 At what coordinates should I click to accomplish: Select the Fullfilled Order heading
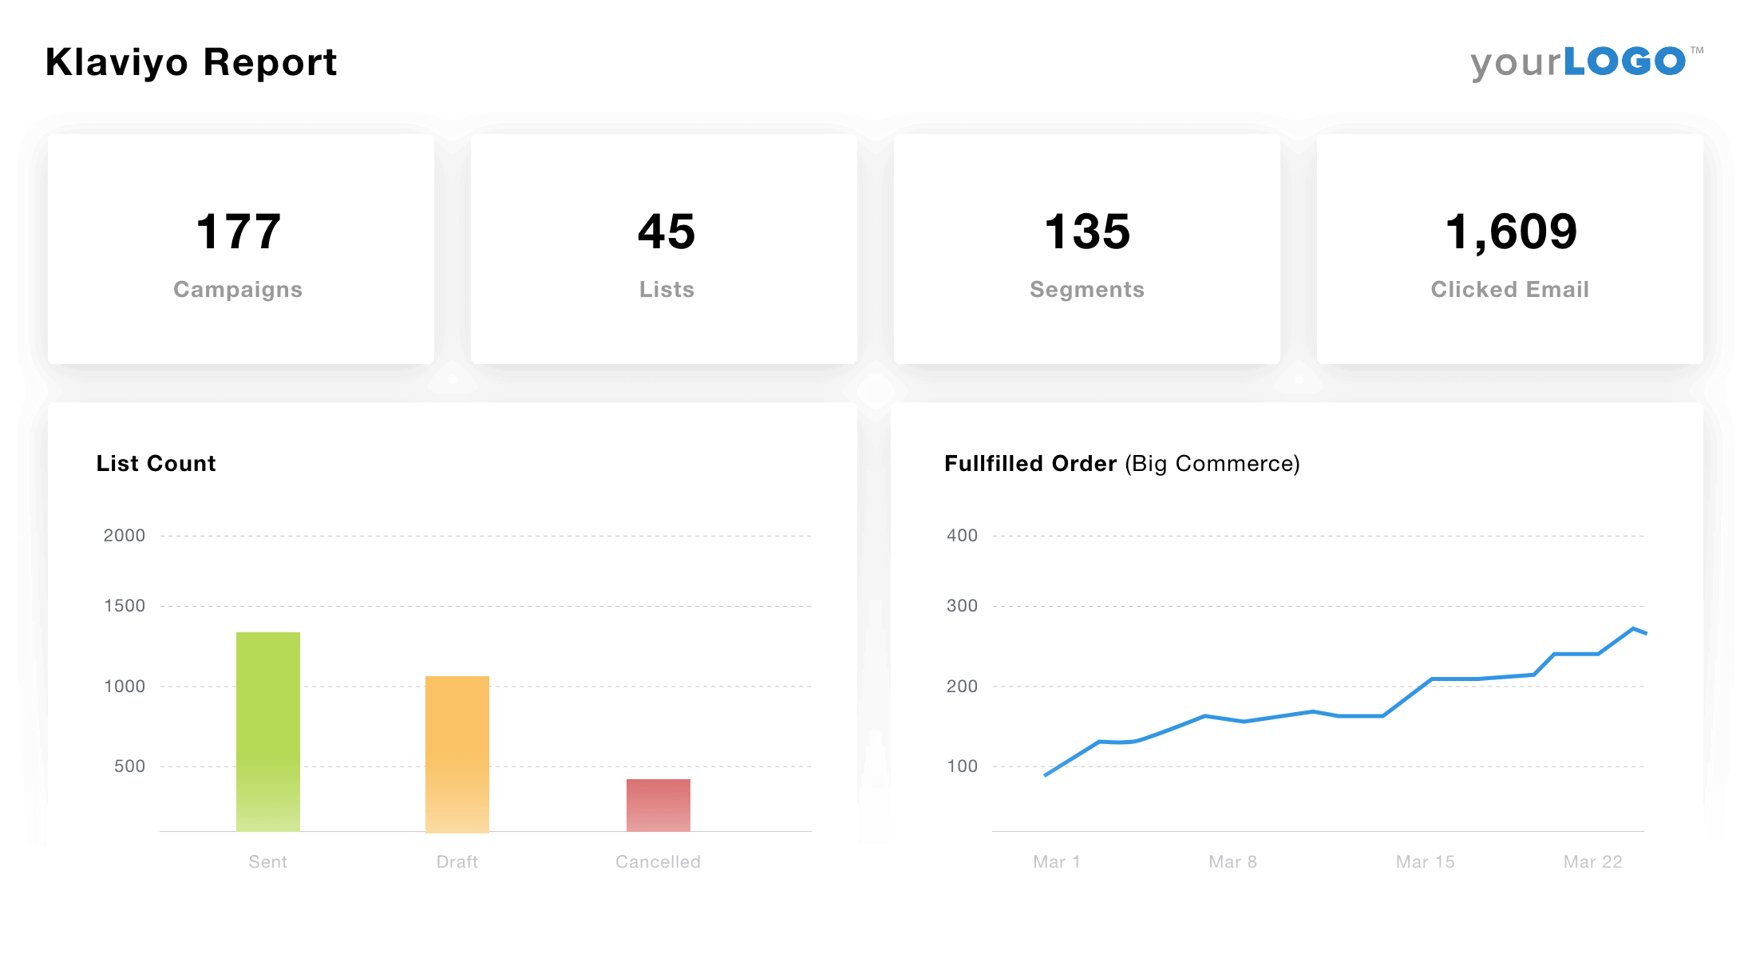1033,463
